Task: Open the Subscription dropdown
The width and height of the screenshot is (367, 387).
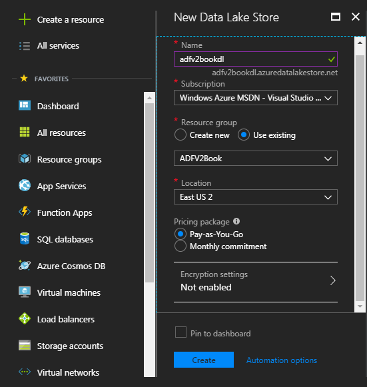Action: 256,98
